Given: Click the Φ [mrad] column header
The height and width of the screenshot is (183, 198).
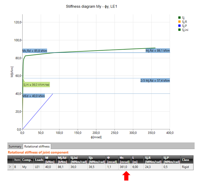Looking at the screenshot, I should [112, 160].
